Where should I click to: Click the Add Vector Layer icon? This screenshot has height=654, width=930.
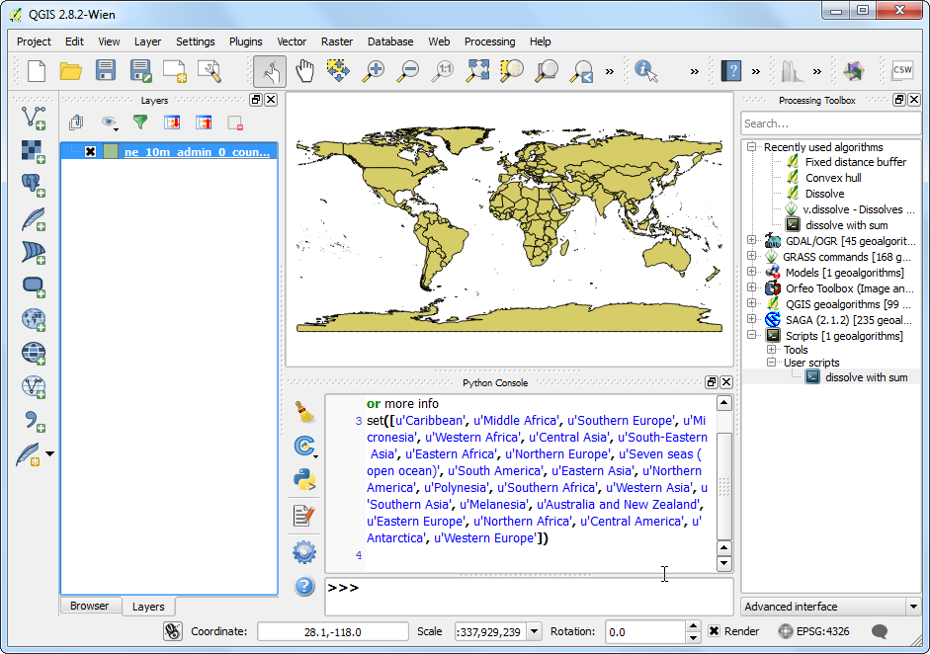[x=34, y=118]
